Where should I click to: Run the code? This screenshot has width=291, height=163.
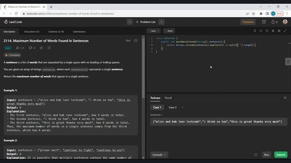click(266, 155)
